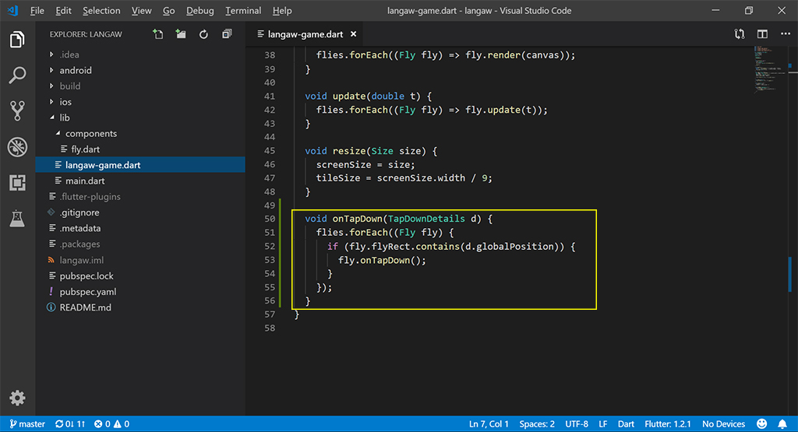The image size is (798, 432).
Task: Open the Explorer view in activity bar
Action: click(x=17, y=40)
